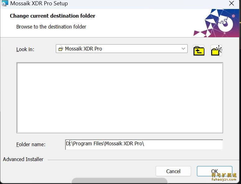The image size is (241, 184).
Task: Close the Mossaik XDR Pro Setup window
Action: pyautogui.click(x=231, y=3)
